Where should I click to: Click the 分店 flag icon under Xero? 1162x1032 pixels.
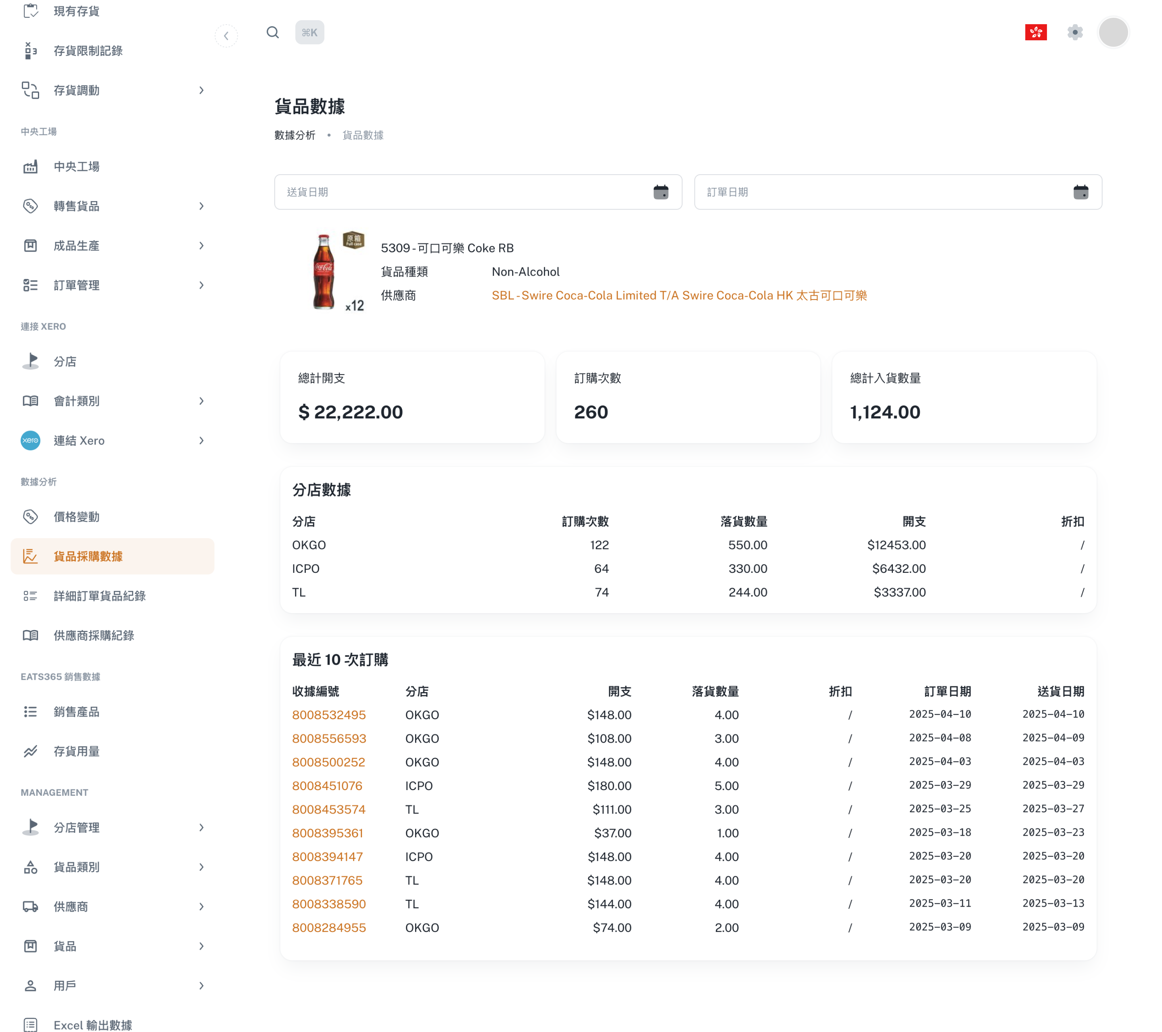pyautogui.click(x=31, y=361)
